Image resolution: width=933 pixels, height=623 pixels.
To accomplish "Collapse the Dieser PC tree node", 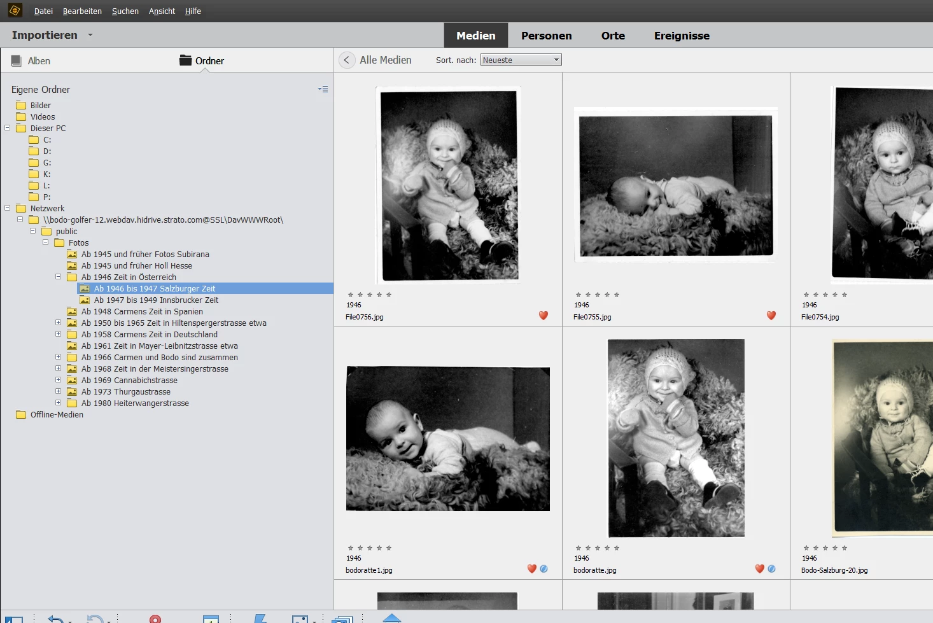I will [x=8, y=128].
